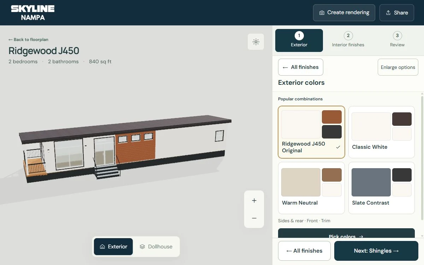Click top All finishes back button

301,67
